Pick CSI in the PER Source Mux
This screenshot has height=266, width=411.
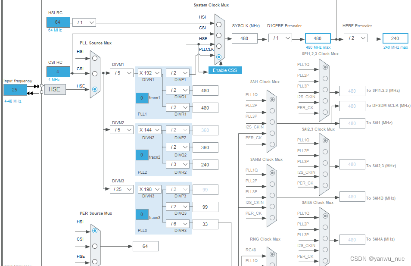click(95, 246)
